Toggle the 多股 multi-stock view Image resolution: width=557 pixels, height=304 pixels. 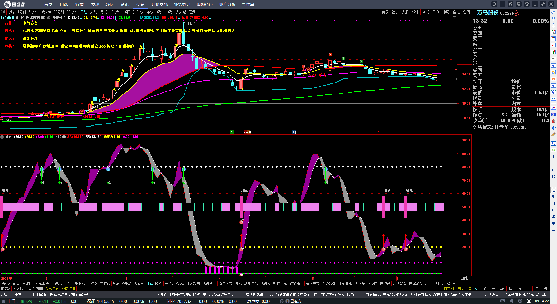tap(405, 12)
